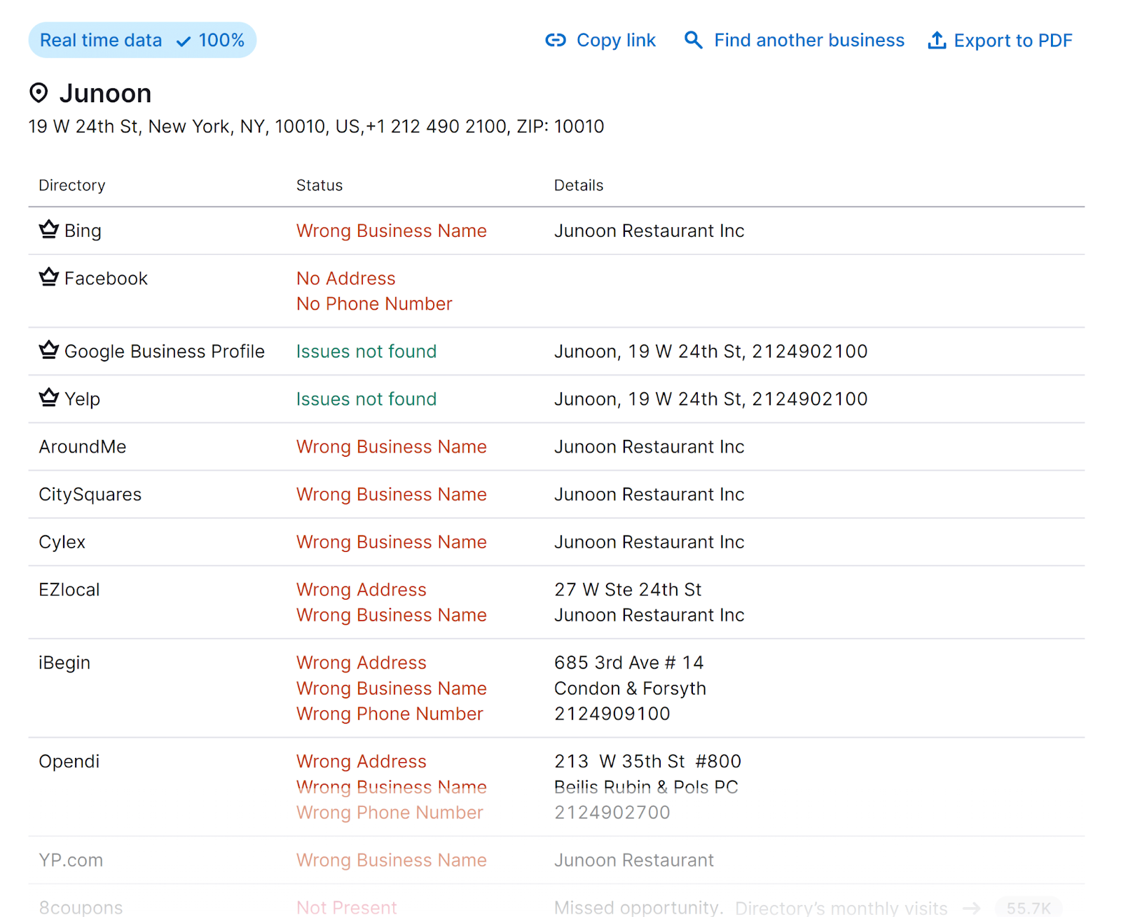The height and width of the screenshot is (917, 1121).
Task: Select Google Business Profile directory name
Action: click(165, 351)
